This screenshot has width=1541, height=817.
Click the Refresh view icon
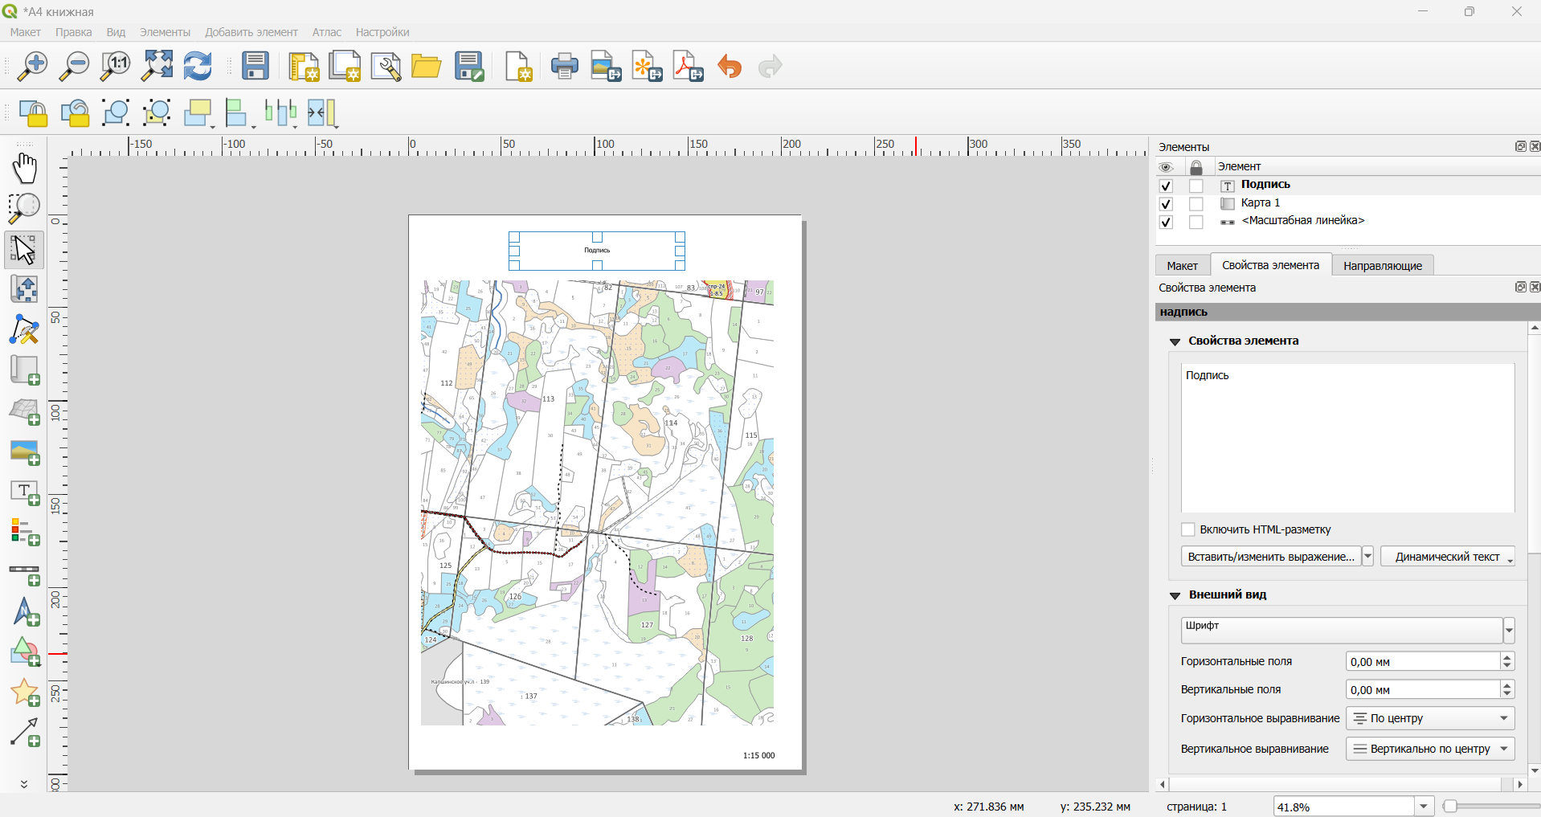pyautogui.click(x=198, y=67)
